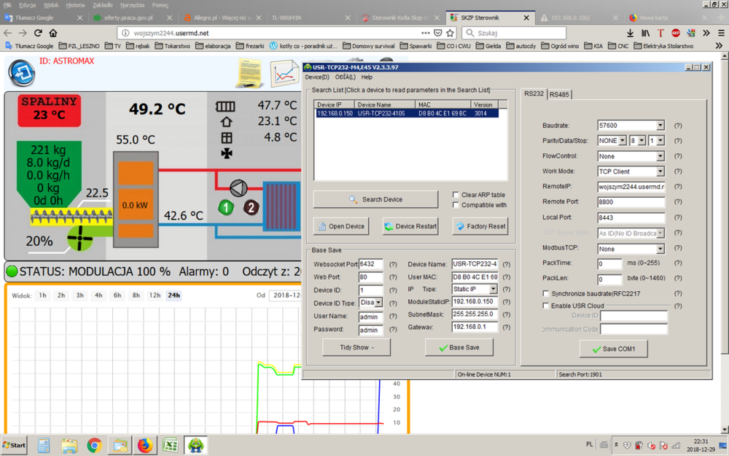Click the green circle pump 1 indicator
The width and height of the screenshot is (729, 456).
pyautogui.click(x=226, y=207)
